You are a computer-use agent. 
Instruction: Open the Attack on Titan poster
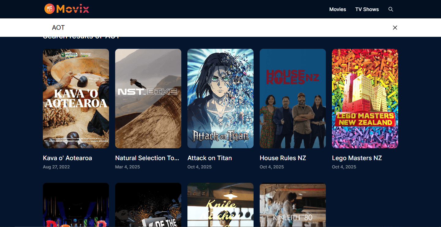pos(221,98)
